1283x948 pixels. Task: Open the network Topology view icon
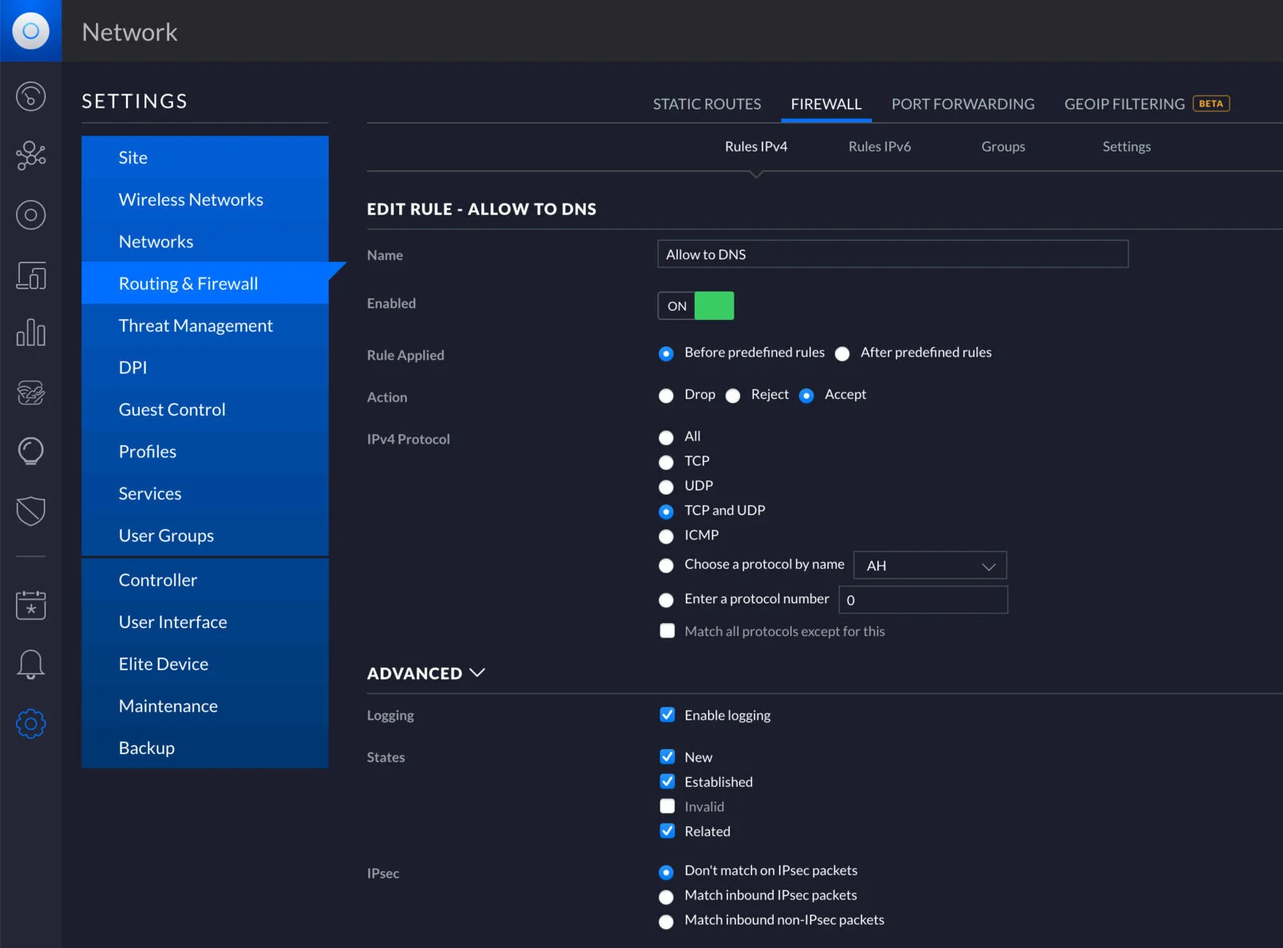pos(31,156)
